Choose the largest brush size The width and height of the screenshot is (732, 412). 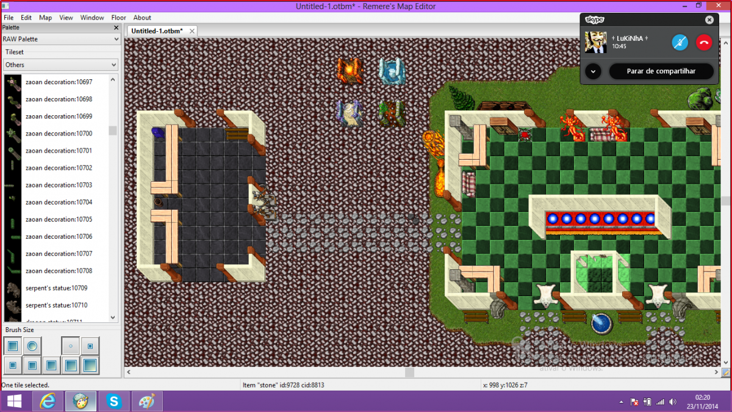(x=90, y=366)
